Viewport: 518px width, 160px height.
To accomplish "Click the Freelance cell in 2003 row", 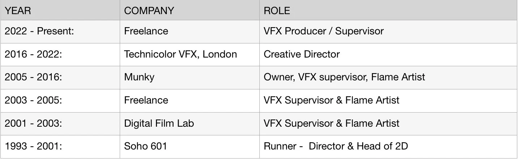I will coord(146,100).
